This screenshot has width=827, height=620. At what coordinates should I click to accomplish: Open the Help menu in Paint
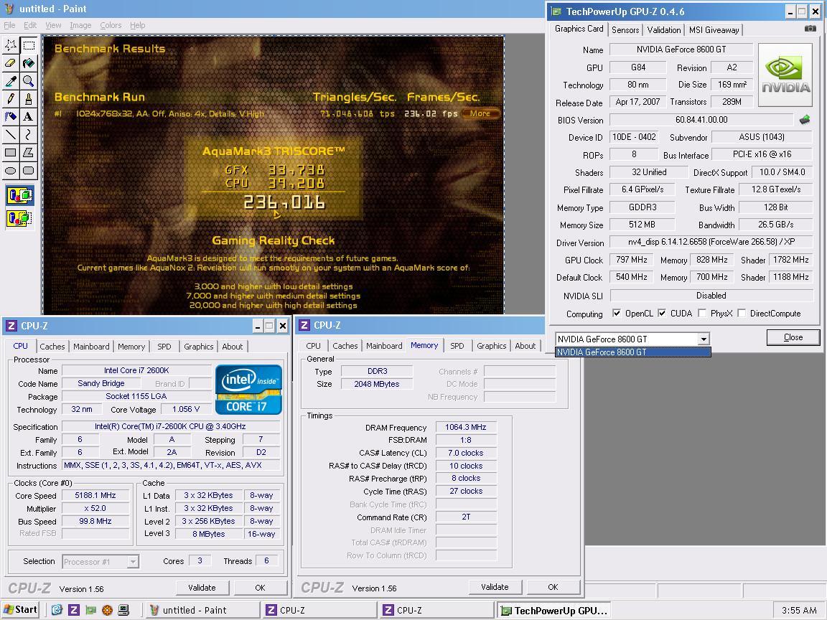[x=138, y=25]
